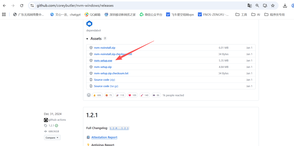Click the address bar URL
Screen dimensions: 294x146
pyautogui.click(x=75, y=6)
